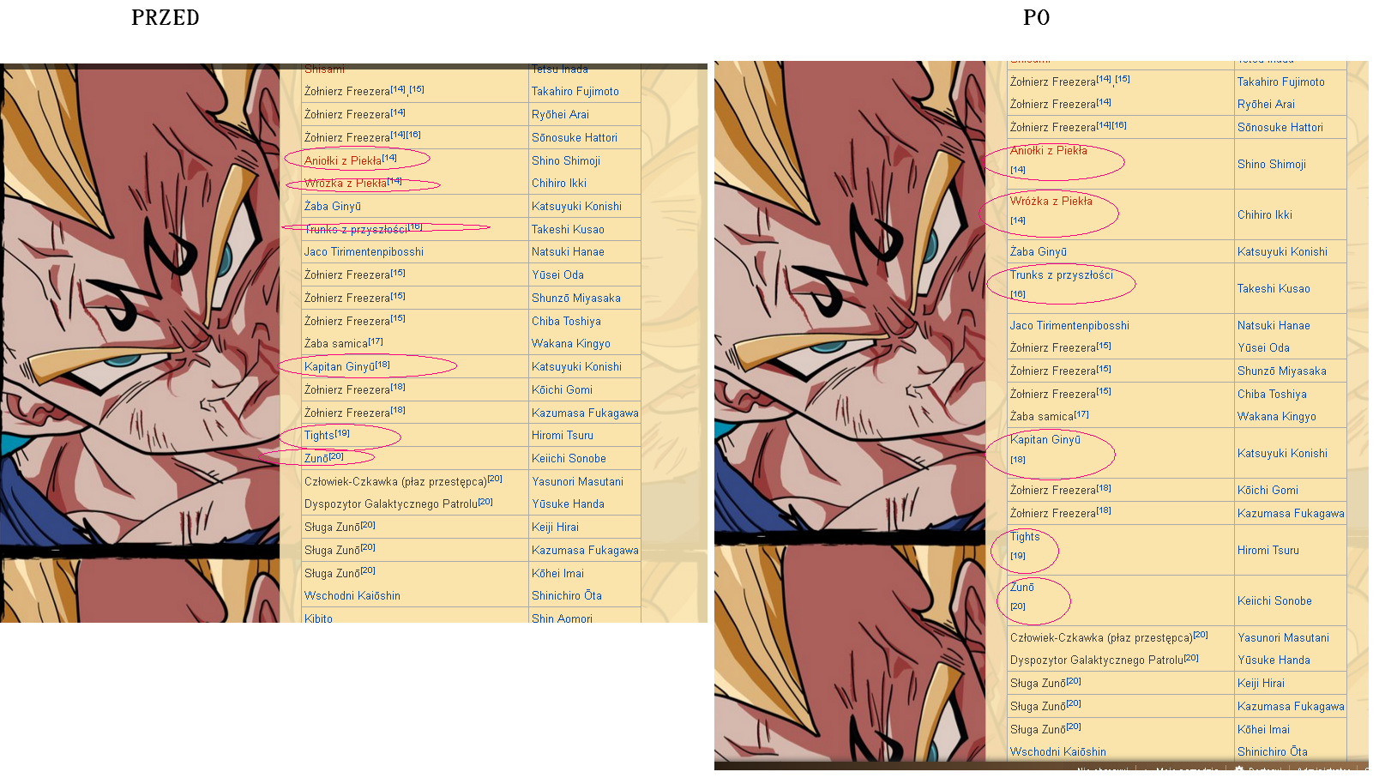Open Tights link in PO screenshot
The height and width of the screenshot is (784, 1379).
tap(1025, 537)
